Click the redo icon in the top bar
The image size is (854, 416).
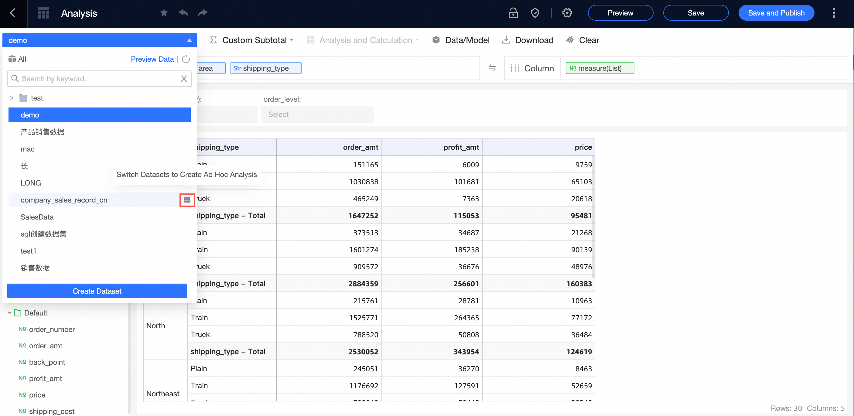tap(203, 12)
